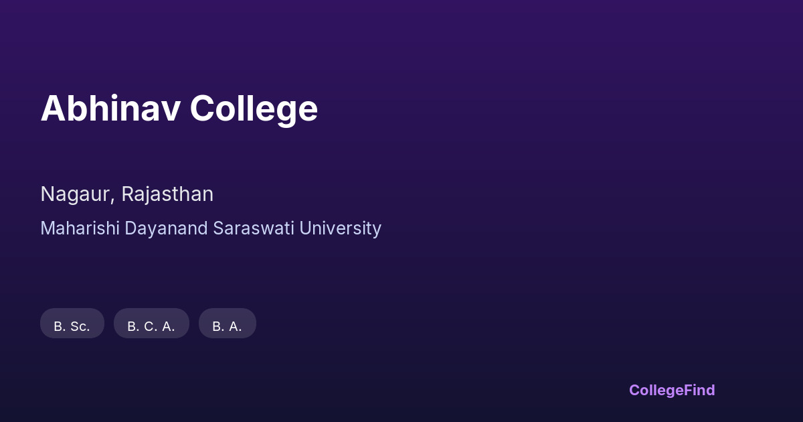Click the word College in the main heading
Image resolution: width=803 pixels, height=422 pixels.
(x=253, y=108)
